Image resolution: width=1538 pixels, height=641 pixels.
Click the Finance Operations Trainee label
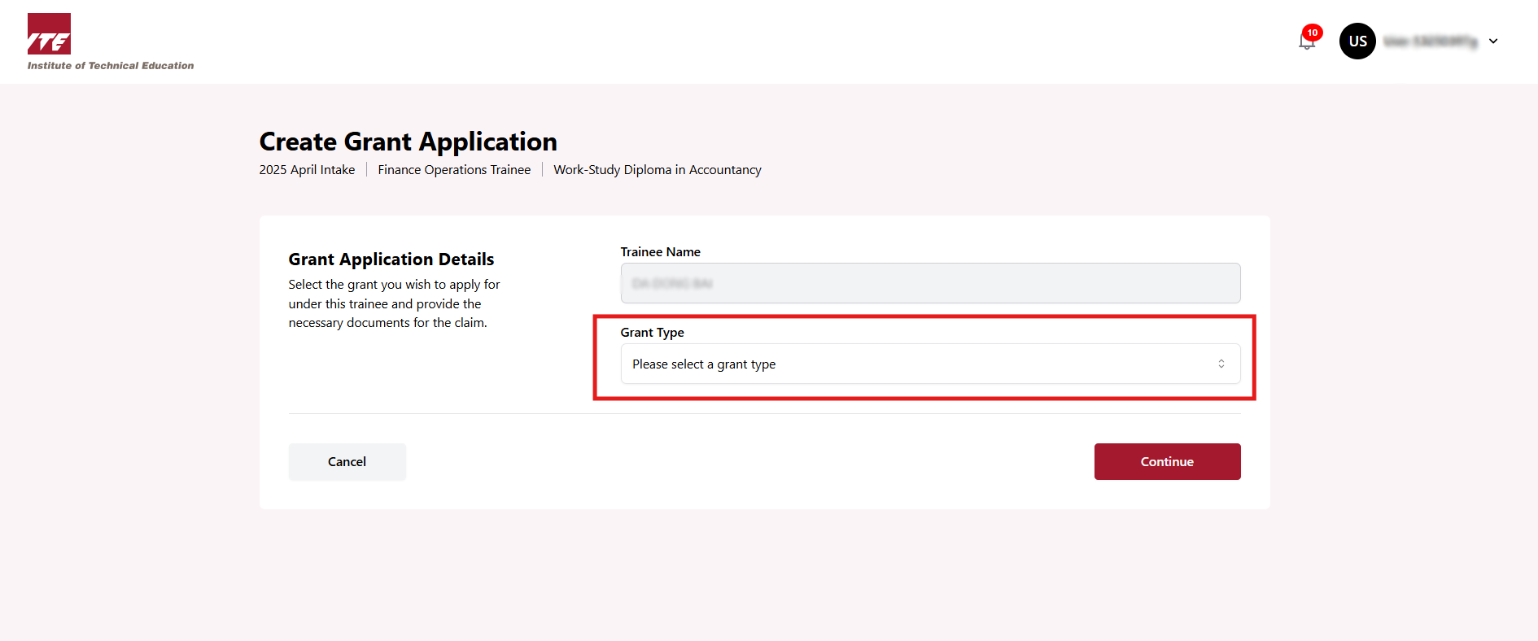pyautogui.click(x=454, y=170)
